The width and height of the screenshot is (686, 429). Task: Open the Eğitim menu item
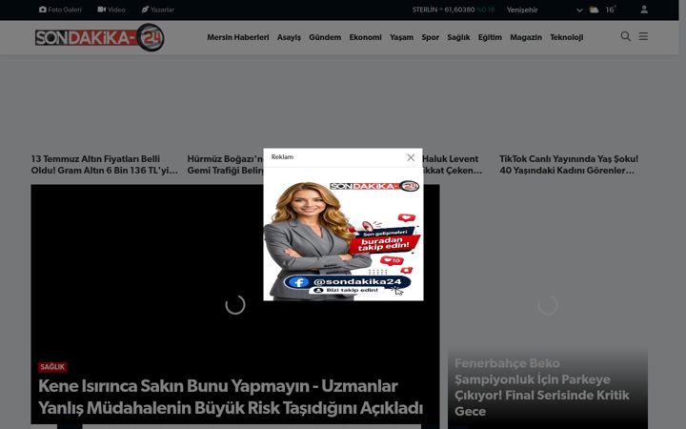[x=490, y=37]
